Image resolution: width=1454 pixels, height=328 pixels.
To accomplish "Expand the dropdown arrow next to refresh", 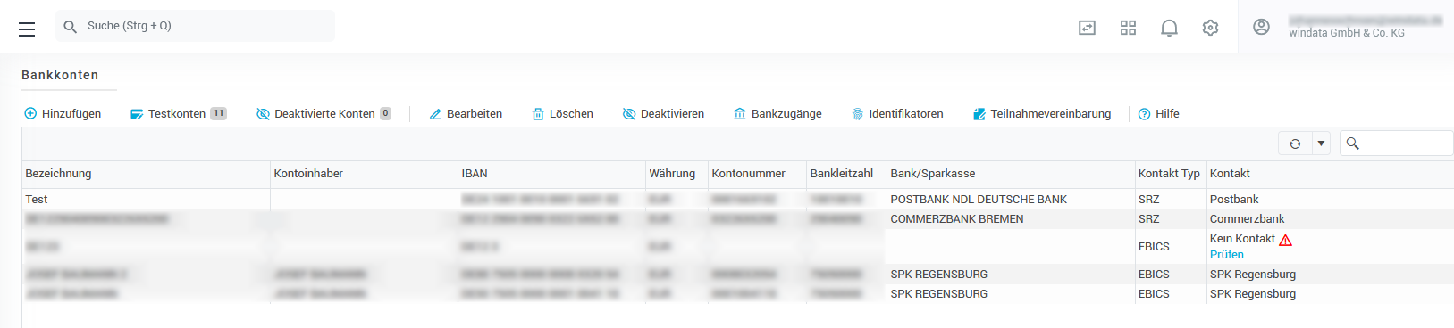I will pos(1321,143).
